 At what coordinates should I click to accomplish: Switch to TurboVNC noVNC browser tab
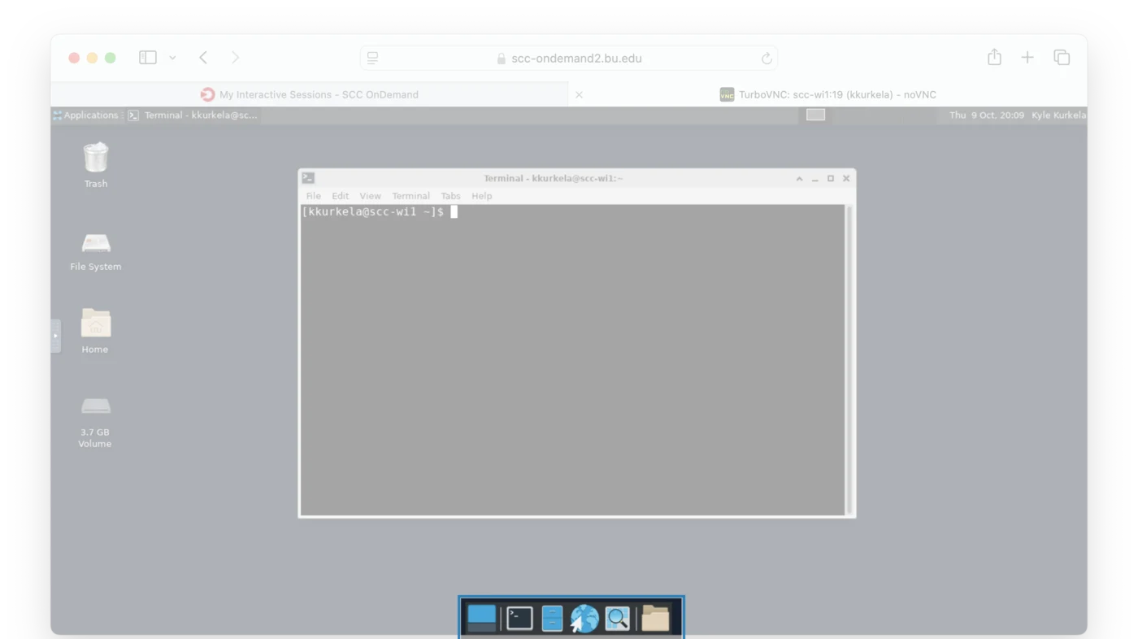(827, 94)
